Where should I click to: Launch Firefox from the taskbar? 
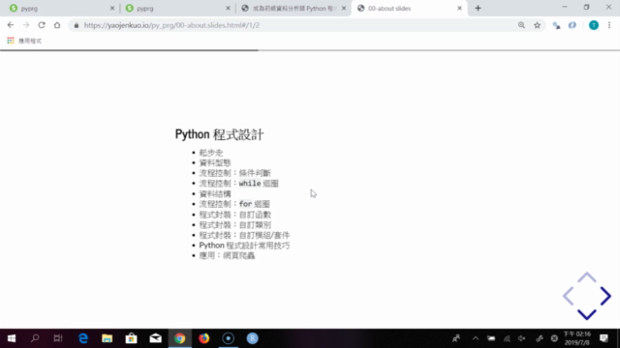pyautogui.click(x=204, y=338)
